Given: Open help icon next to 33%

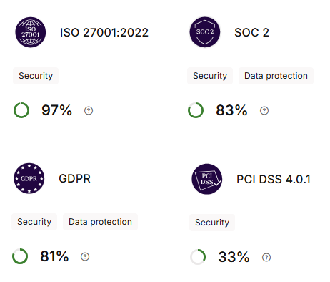Looking at the screenshot, I should [x=266, y=257].
